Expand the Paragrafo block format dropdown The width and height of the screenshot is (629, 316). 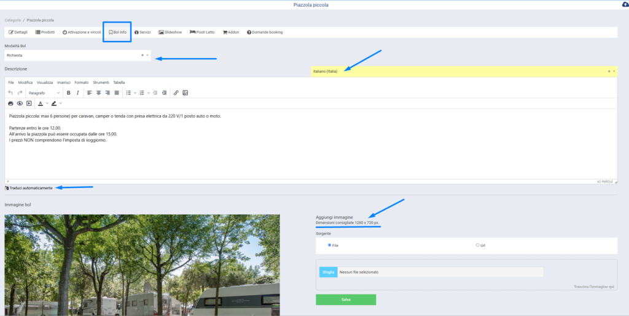click(x=44, y=93)
